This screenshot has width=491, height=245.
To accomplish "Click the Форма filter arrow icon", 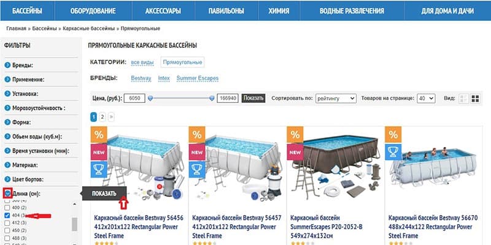I will click(x=7, y=122).
